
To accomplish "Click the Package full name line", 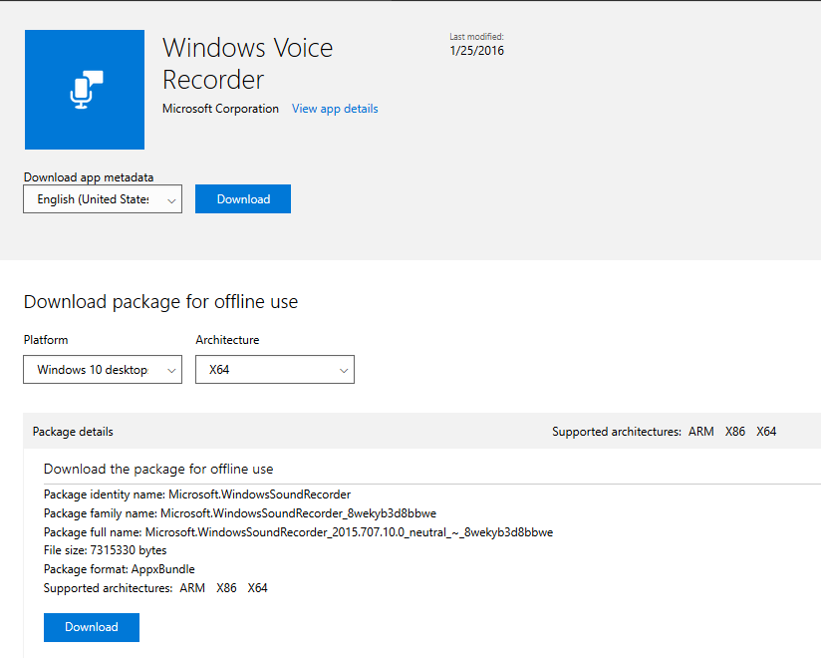I will pyautogui.click(x=298, y=532).
